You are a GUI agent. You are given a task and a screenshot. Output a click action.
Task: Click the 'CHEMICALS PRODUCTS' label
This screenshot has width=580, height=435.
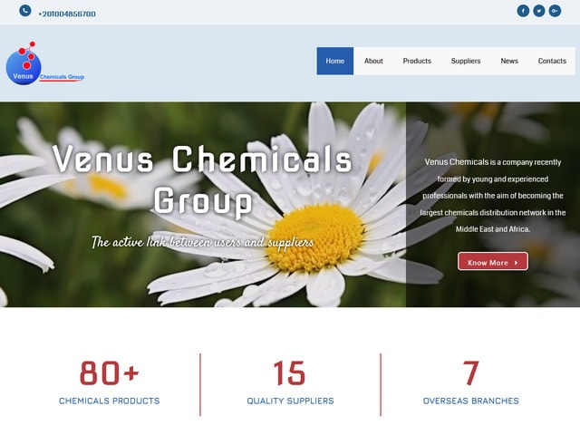(x=110, y=401)
